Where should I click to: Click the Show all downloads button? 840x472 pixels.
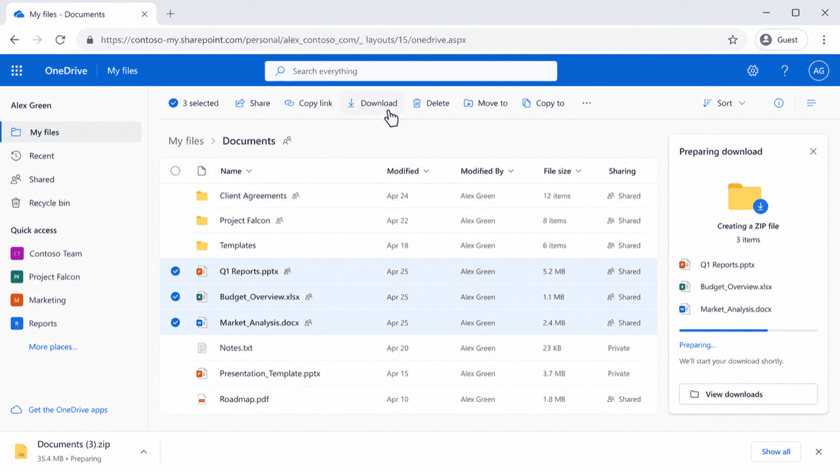pyautogui.click(x=776, y=452)
